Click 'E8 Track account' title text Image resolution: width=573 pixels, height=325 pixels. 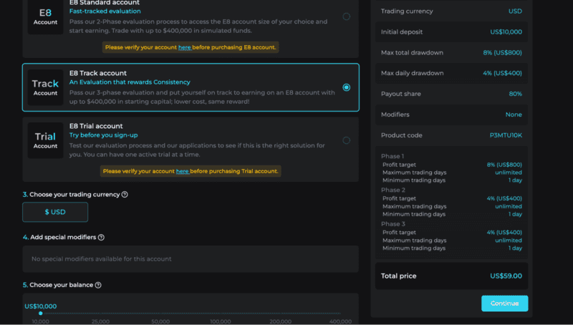pos(98,73)
